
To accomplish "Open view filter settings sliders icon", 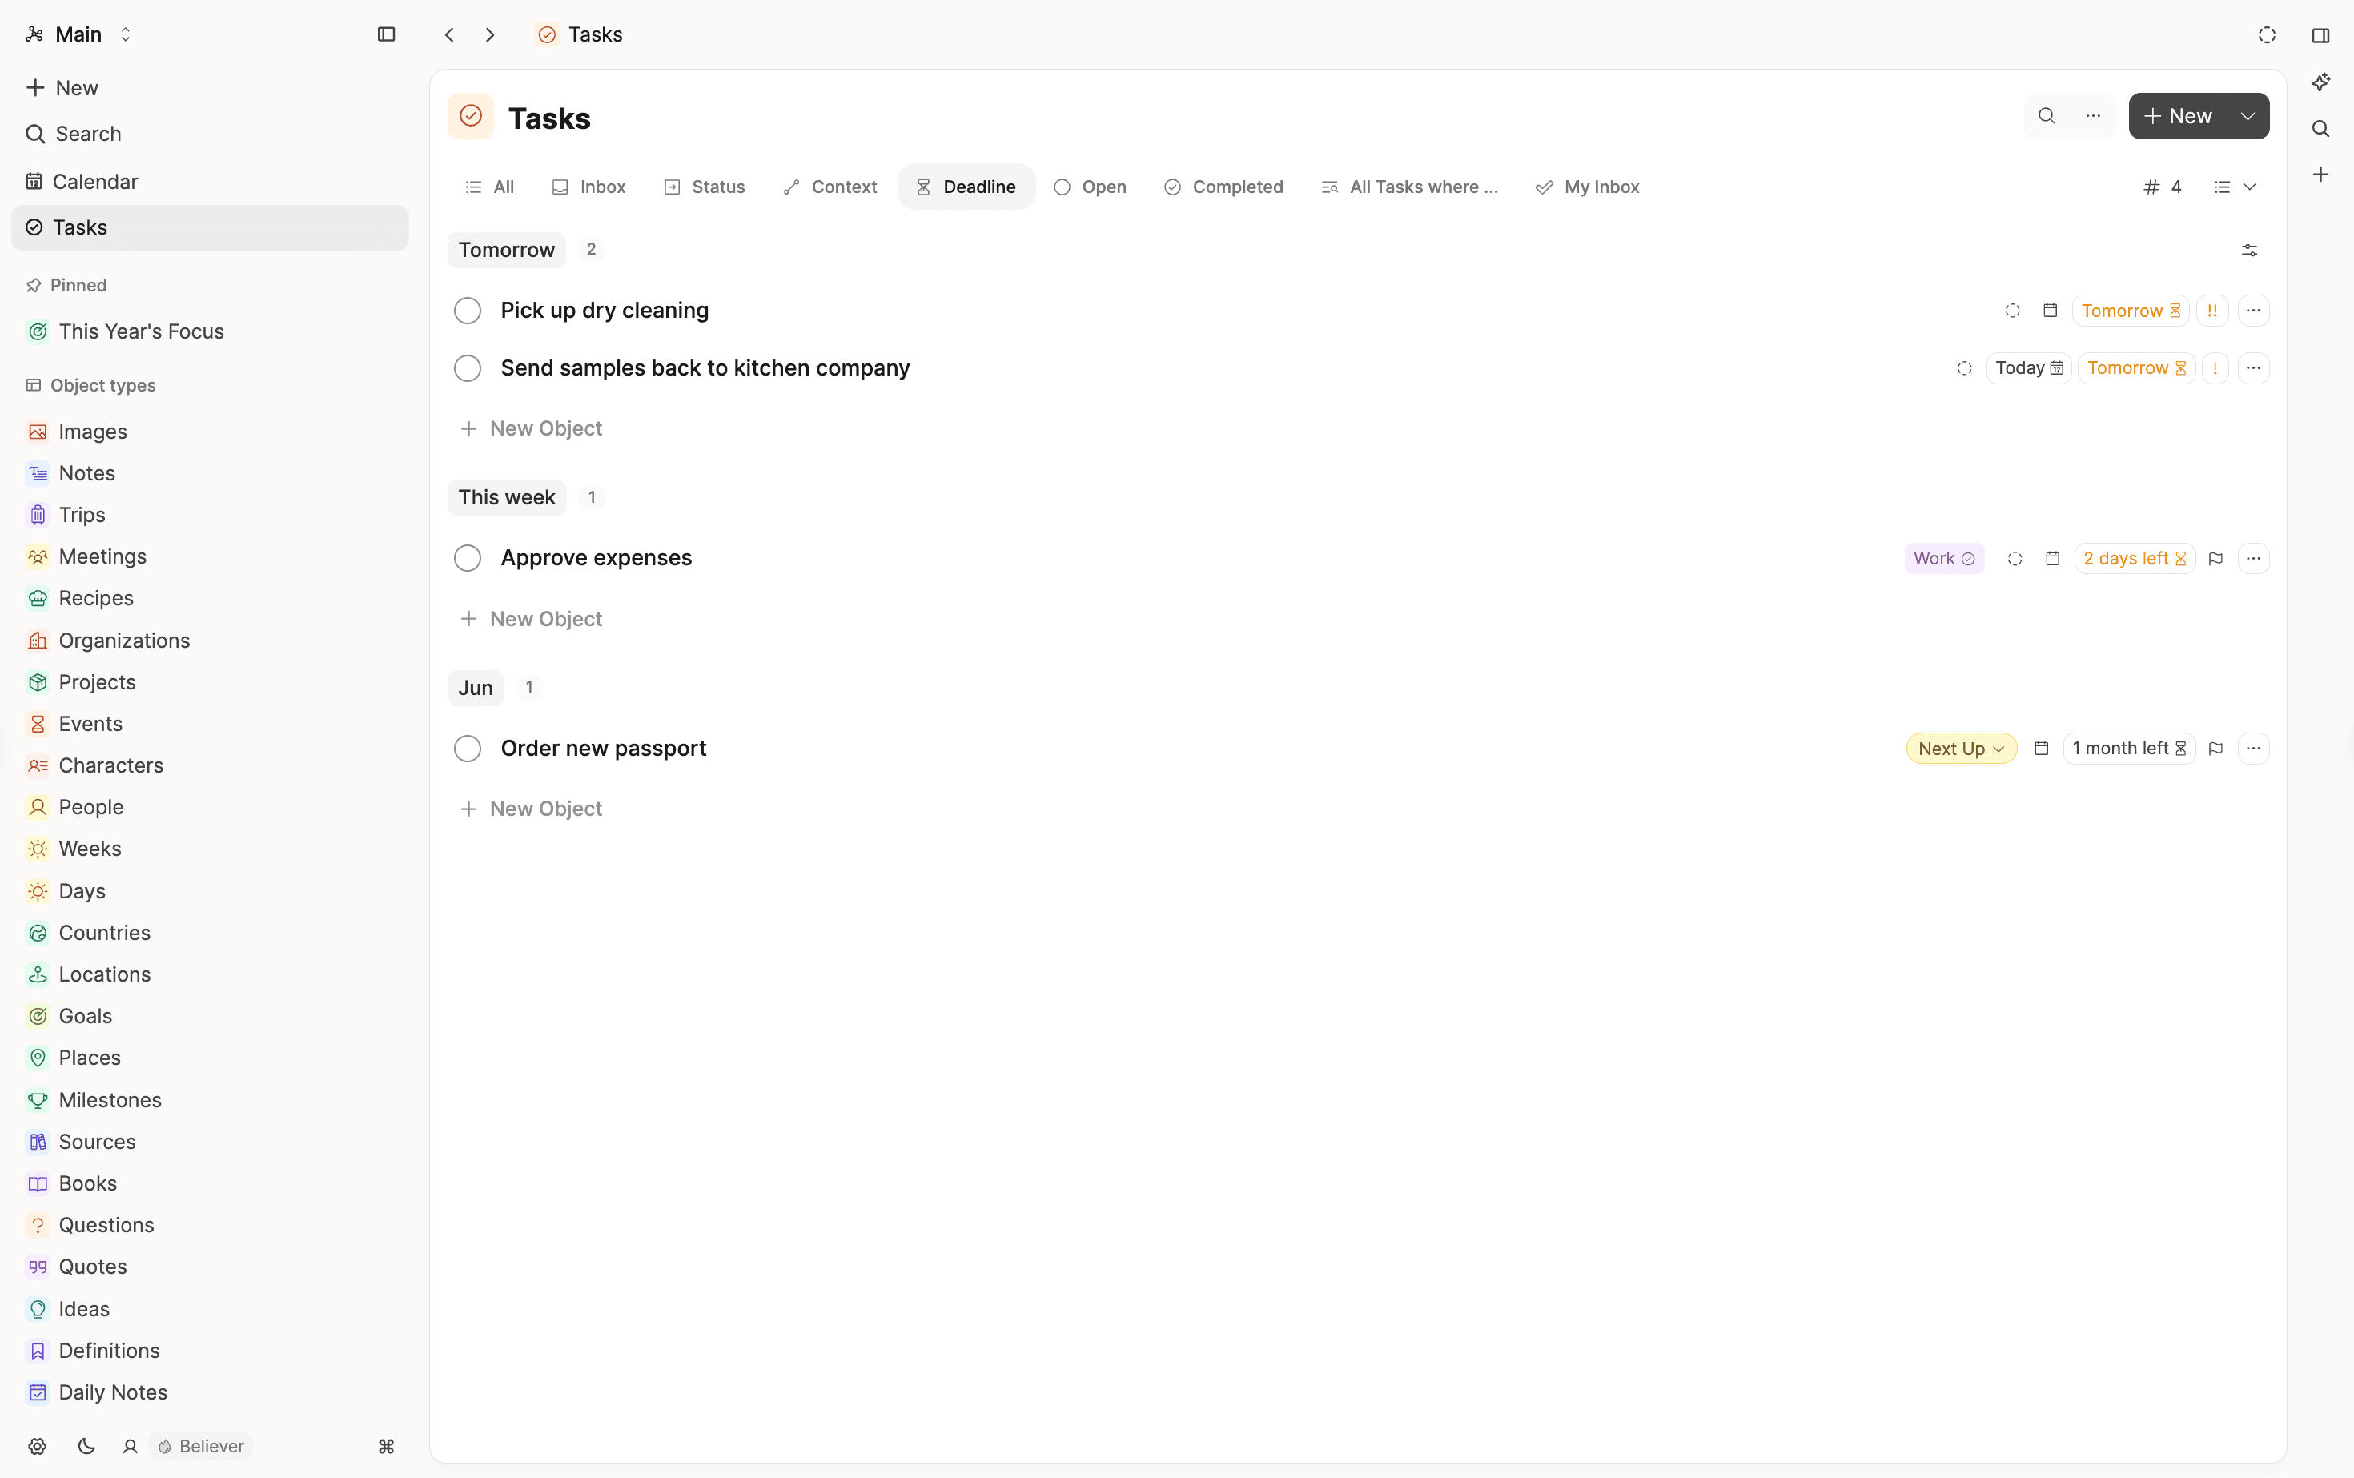I will (2248, 251).
